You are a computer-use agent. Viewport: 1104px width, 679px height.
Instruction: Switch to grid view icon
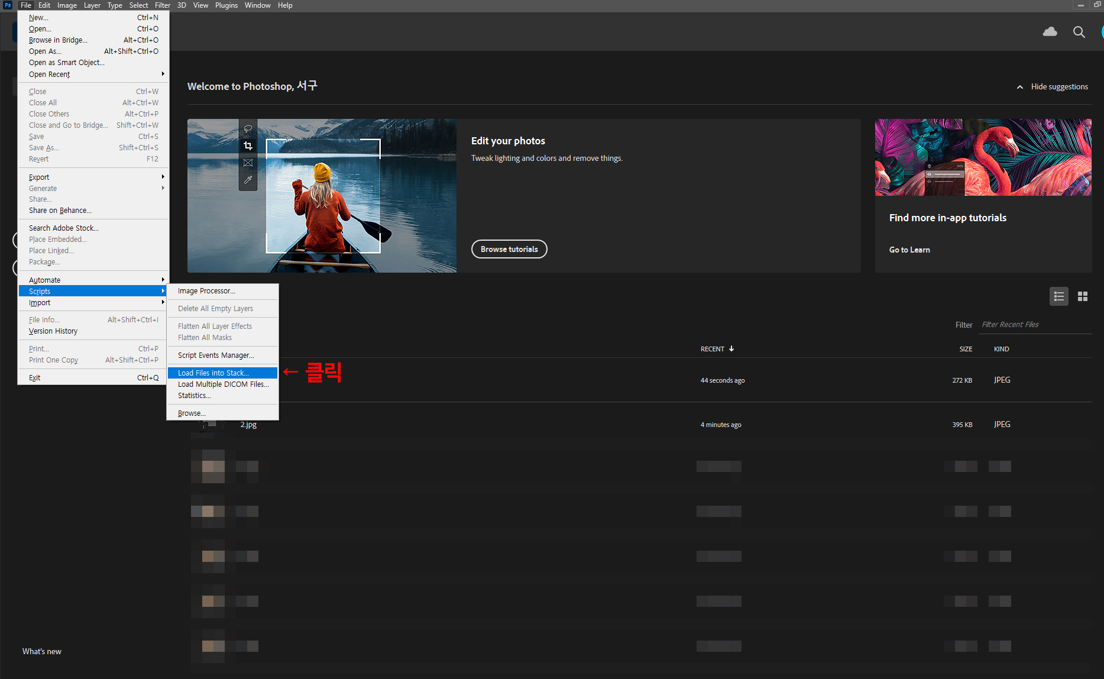click(1083, 296)
